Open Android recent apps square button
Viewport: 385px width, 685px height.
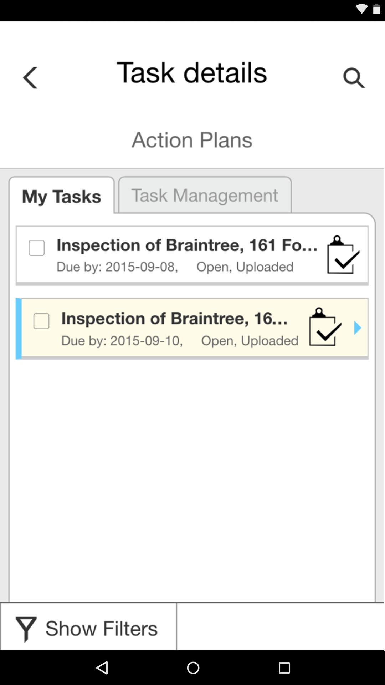pos(284,668)
